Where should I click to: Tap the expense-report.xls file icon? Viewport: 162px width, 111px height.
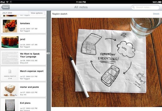tap(10, 71)
